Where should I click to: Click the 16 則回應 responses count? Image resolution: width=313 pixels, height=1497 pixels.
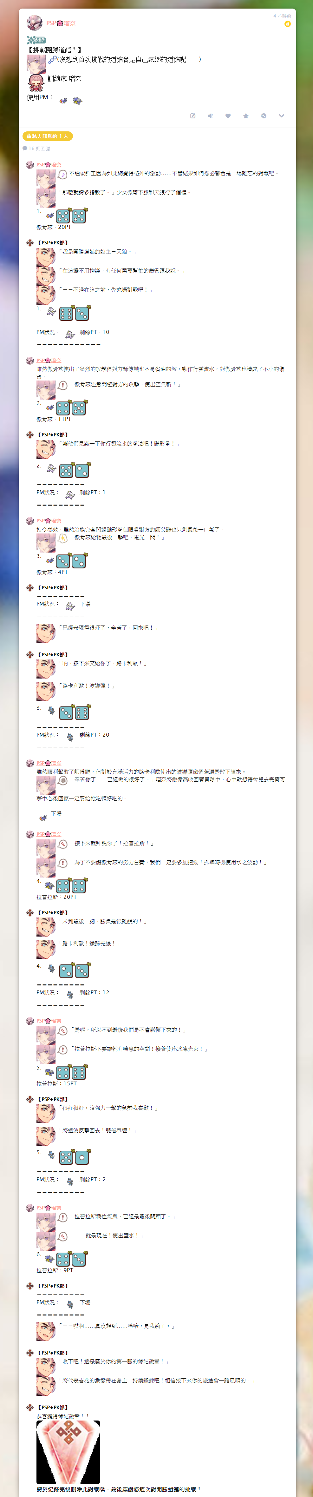tap(36, 148)
